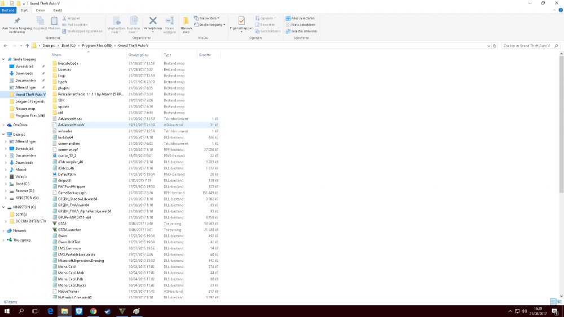
Task: Click the Knippen scissors icon
Action: tap(64, 18)
